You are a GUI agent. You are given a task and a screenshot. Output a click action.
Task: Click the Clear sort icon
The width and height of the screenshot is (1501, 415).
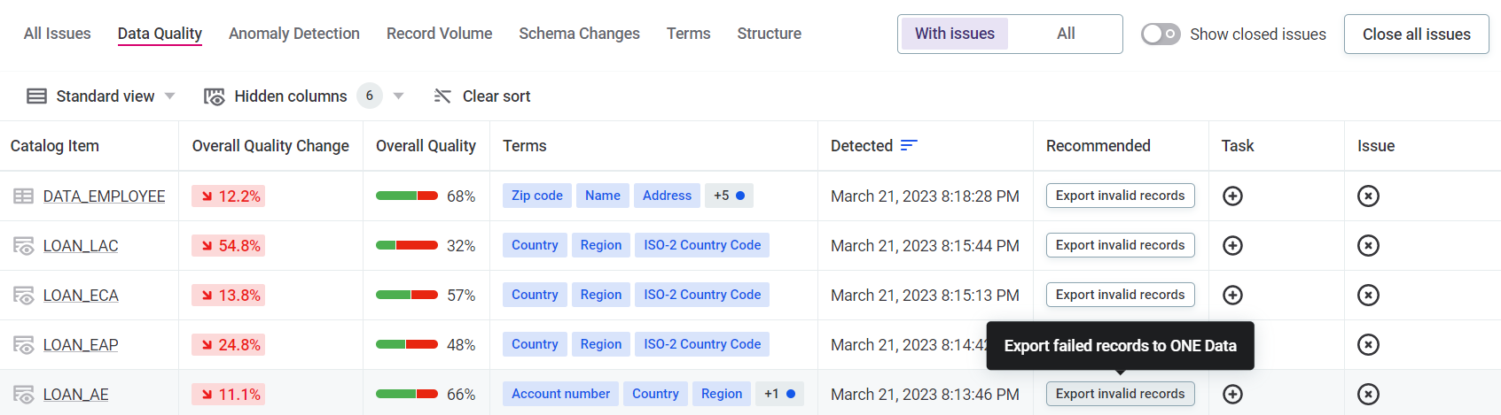click(442, 96)
